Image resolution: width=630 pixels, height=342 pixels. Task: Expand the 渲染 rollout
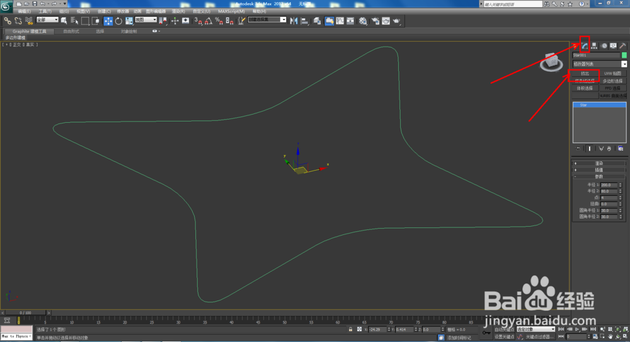click(x=599, y=164)
